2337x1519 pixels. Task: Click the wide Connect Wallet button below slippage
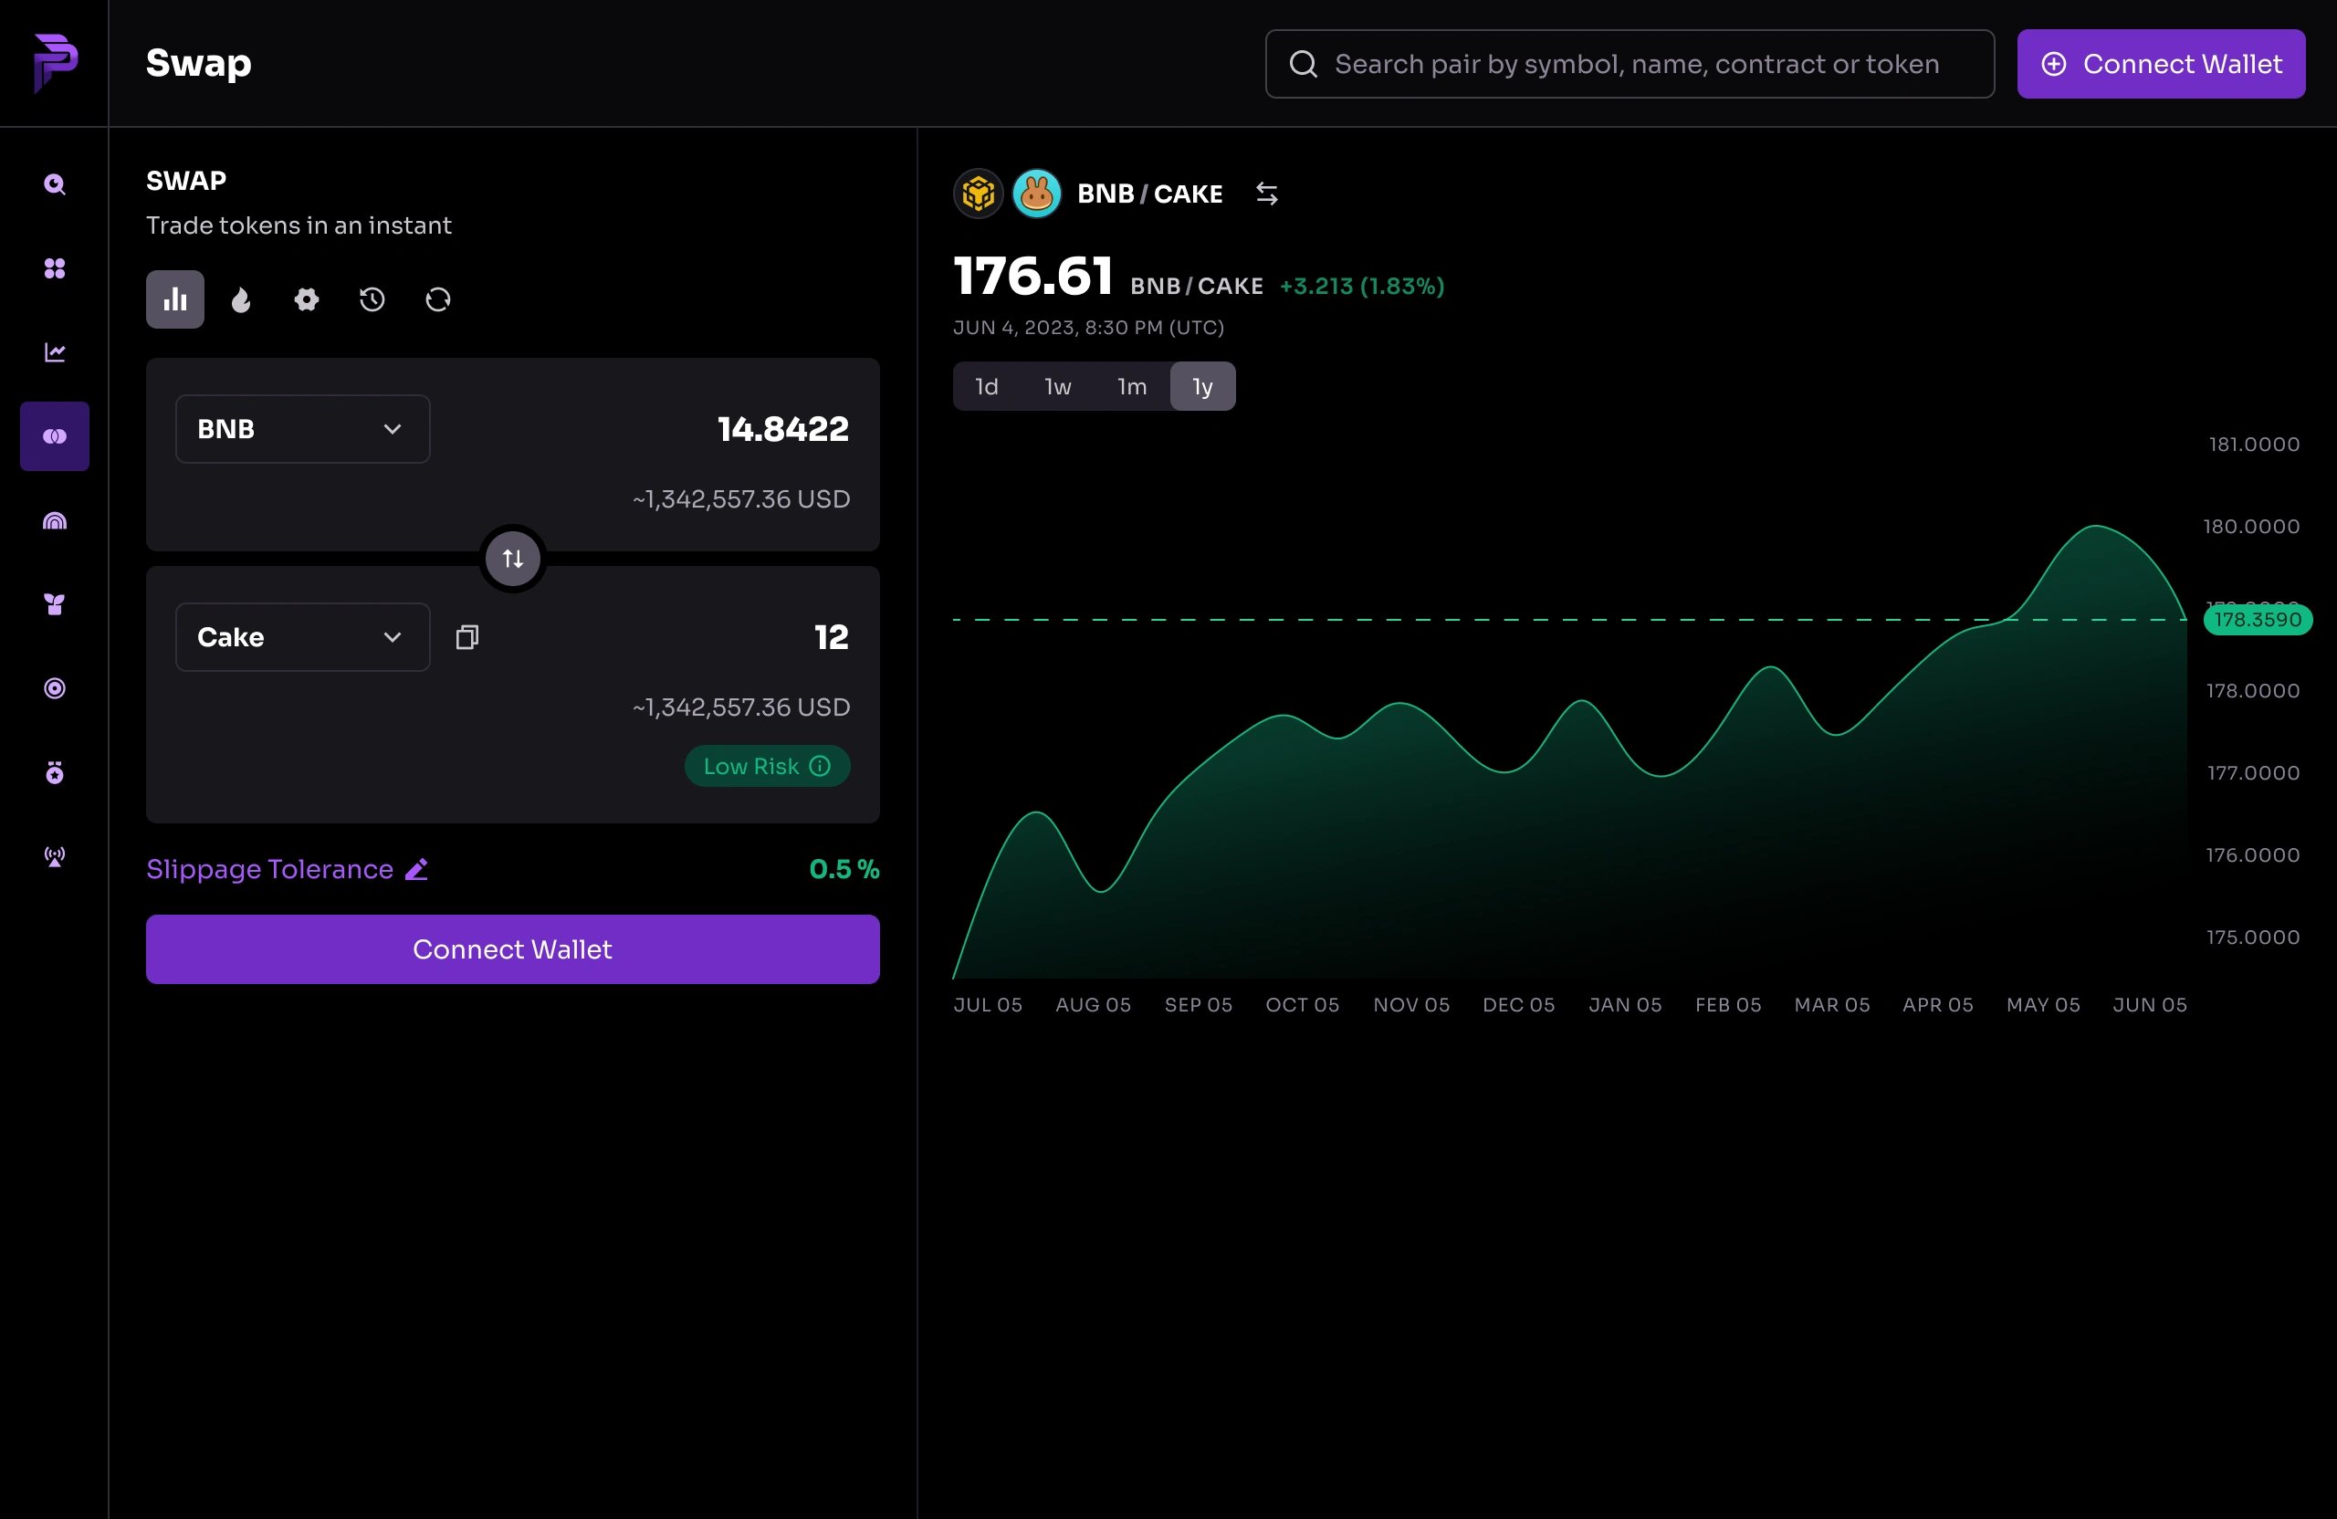(512, 949)
